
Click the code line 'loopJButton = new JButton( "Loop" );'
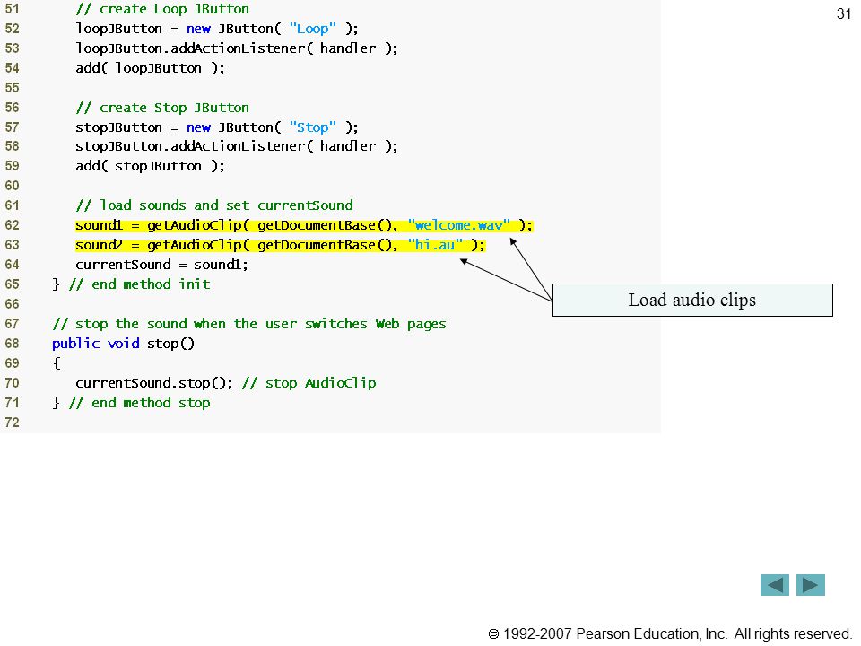(217, 29)
